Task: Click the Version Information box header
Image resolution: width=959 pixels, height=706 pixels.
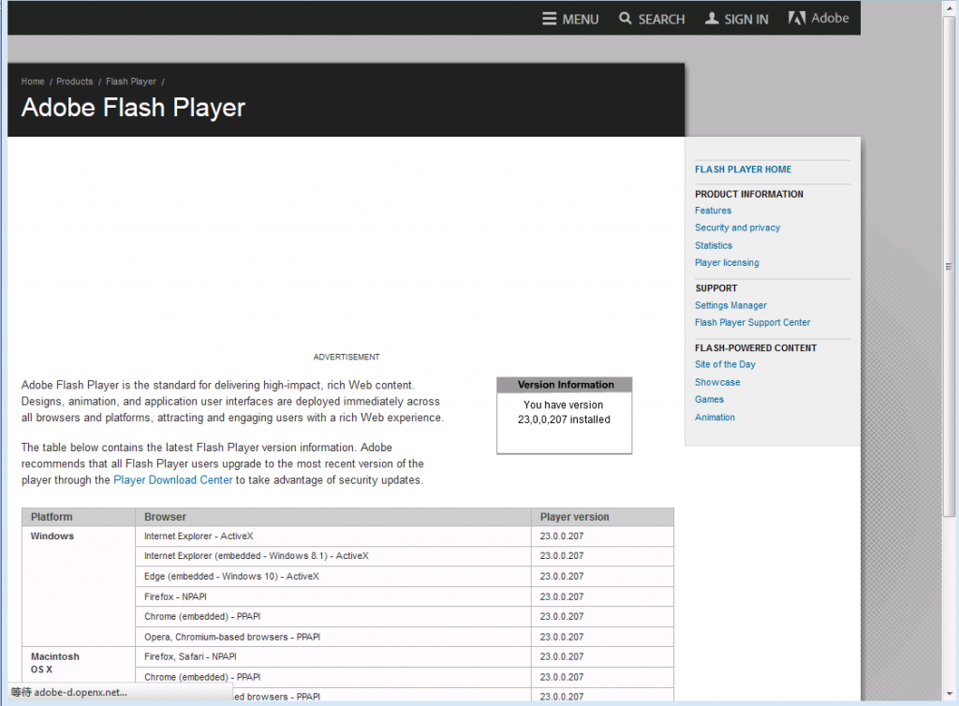Action: (x=564, y=385)
